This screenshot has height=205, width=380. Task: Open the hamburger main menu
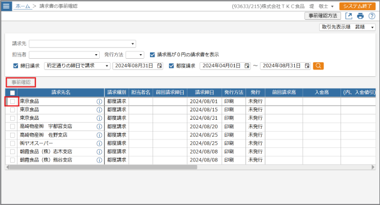(6, 6)
